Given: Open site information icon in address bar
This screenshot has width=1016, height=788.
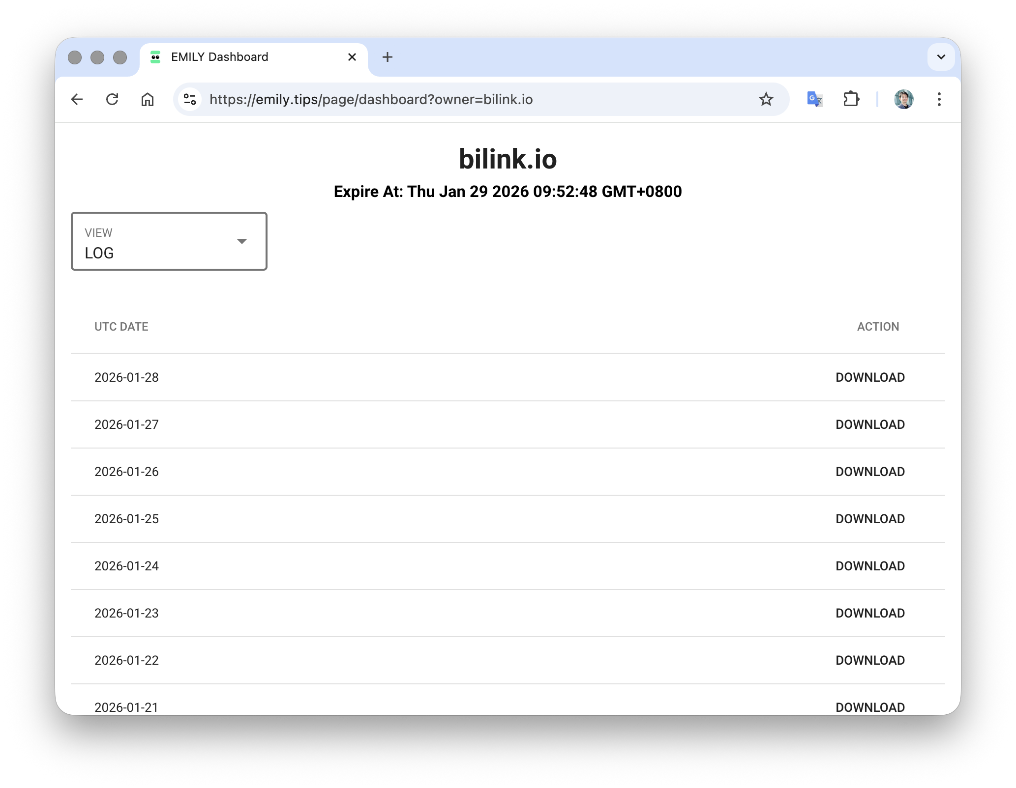Looking at the screenshot, I should (190, 100).
